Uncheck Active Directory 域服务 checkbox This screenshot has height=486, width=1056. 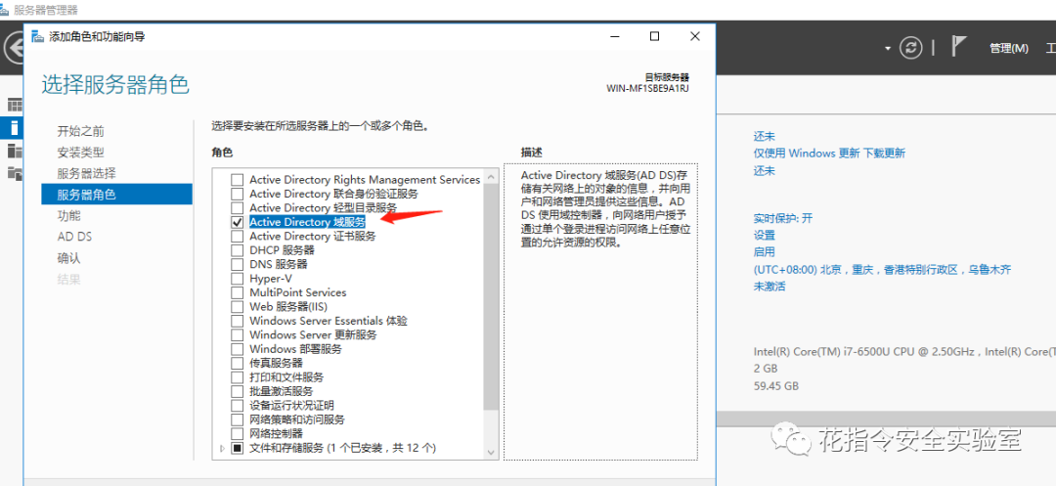coord(237,222)
